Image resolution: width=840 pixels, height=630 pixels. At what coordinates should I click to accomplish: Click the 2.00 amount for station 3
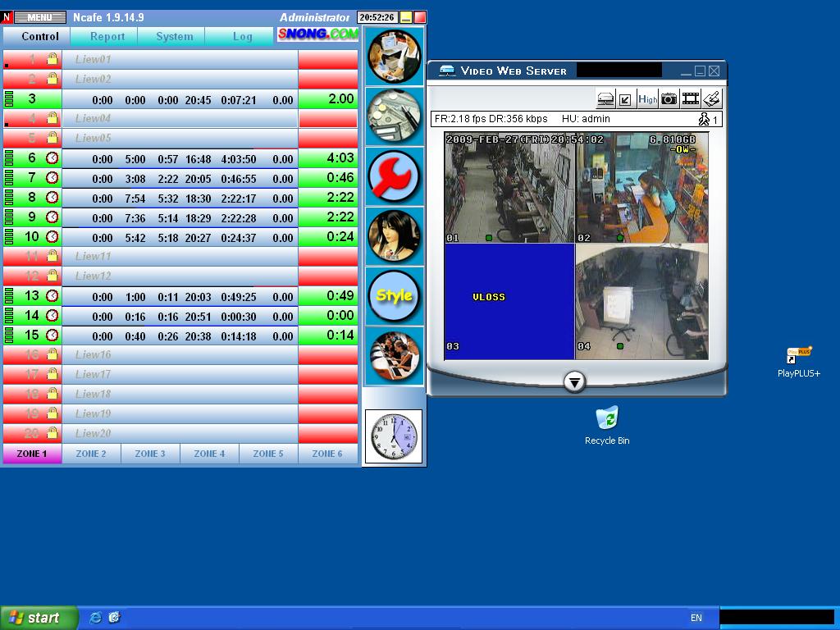(x=340, y=98)
